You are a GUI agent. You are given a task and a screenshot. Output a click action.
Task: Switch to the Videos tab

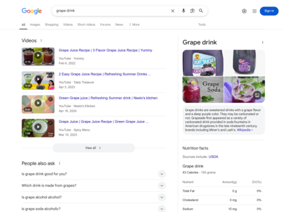click(68, 24)
